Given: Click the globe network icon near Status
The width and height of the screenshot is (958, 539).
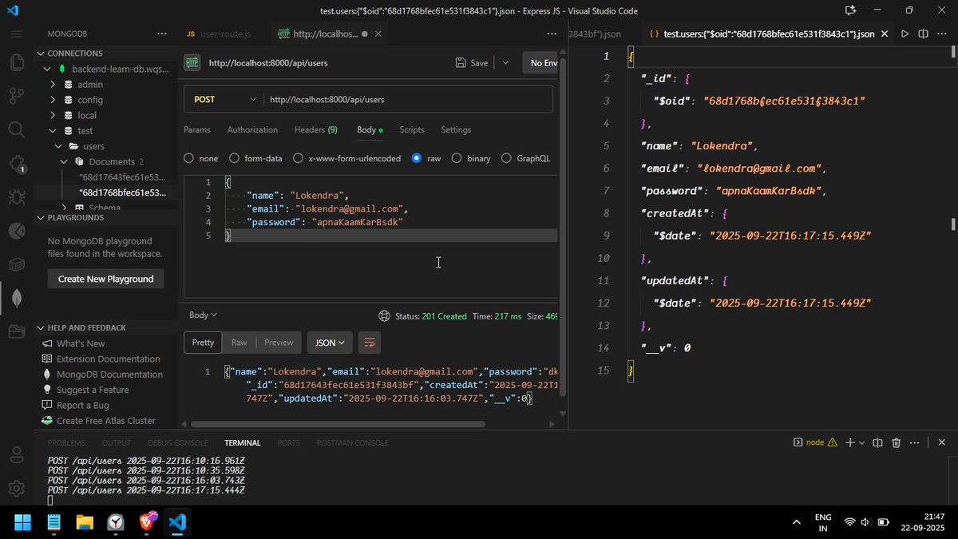Looking at the screenshot, I should (384, 316).
